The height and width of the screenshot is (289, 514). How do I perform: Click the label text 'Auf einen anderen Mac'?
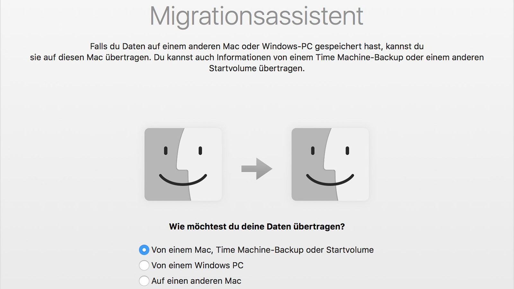[x=196, y=281]
